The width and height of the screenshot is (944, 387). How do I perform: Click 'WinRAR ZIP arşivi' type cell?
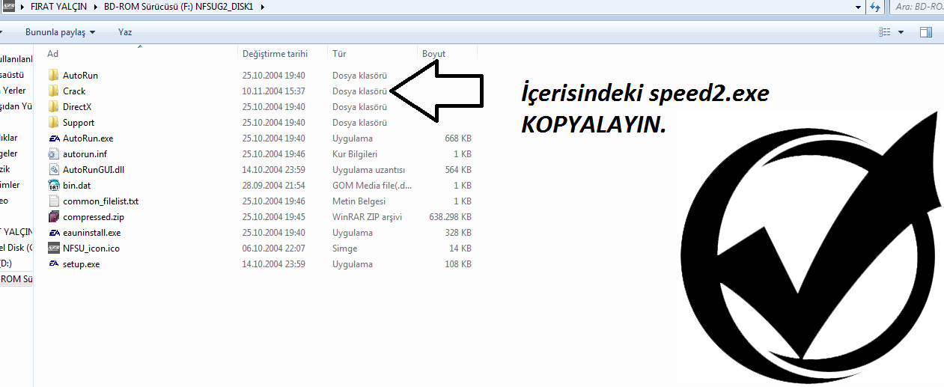(367, 216)
